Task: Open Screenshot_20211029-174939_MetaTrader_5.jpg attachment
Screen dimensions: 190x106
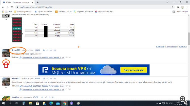Action: pos(43,58)
